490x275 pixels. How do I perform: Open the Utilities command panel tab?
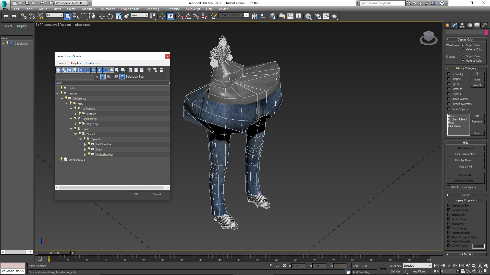point(484,25)
